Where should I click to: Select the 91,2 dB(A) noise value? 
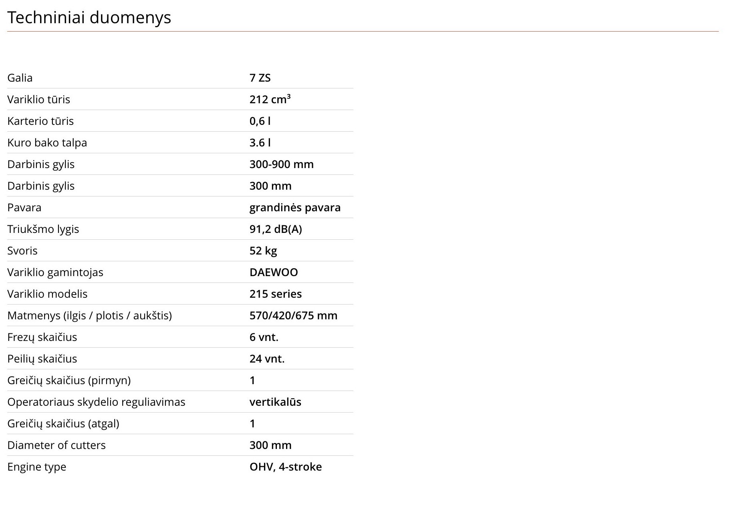pos(276,229)
